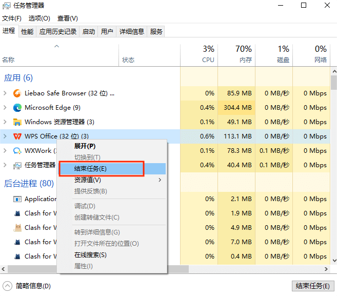Click the Liebao Safe Browser icon

(17, 93)
